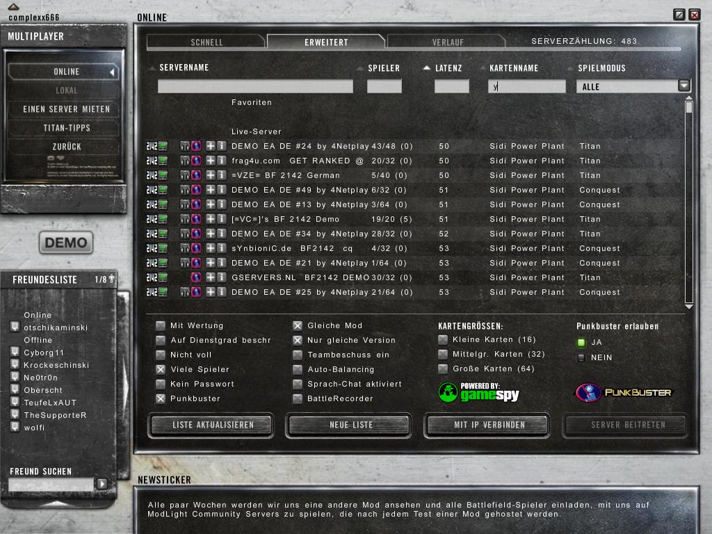Screen dimensions: 712x534
Task: Click the Neue Liste button
Action: point(350,425)
